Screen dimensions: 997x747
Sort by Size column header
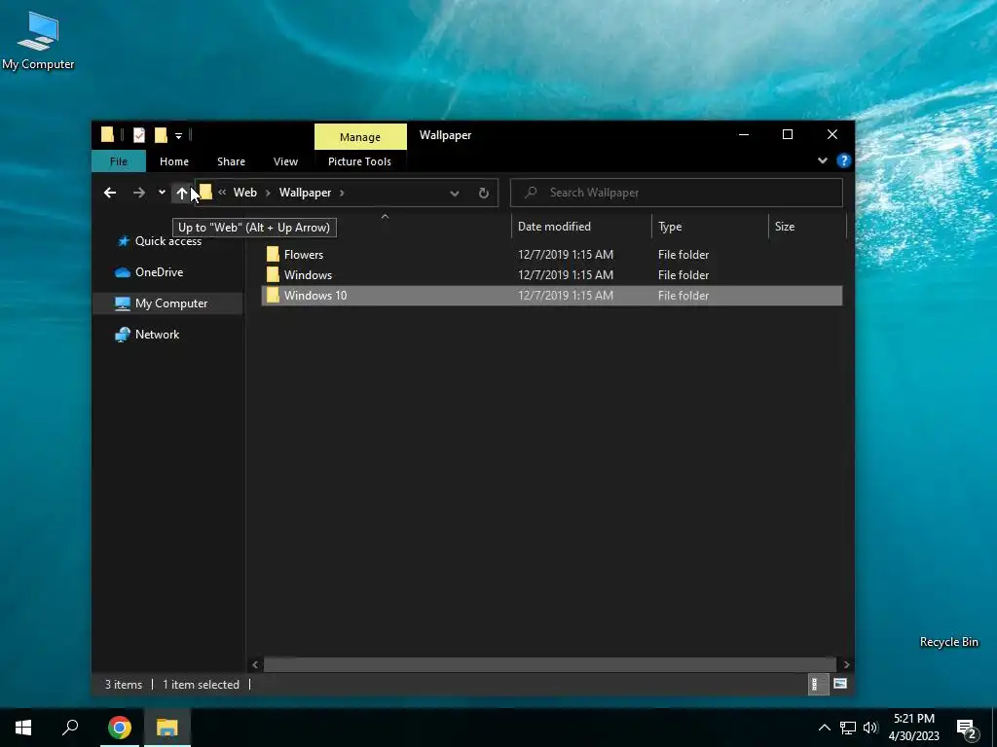[x=785, y=226]
